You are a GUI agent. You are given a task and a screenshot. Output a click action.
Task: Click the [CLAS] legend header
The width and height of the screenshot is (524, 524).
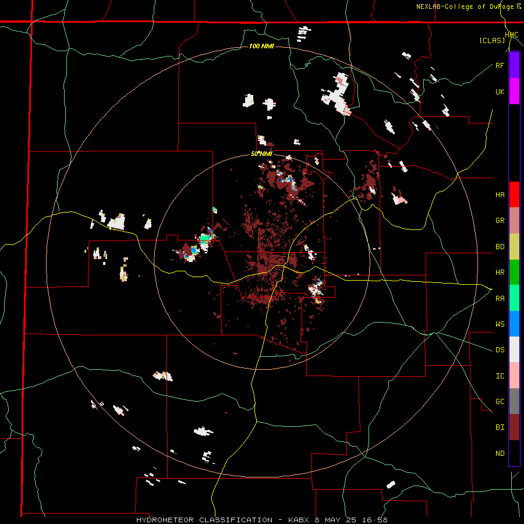pyautogui.click(x=492, y=40)
